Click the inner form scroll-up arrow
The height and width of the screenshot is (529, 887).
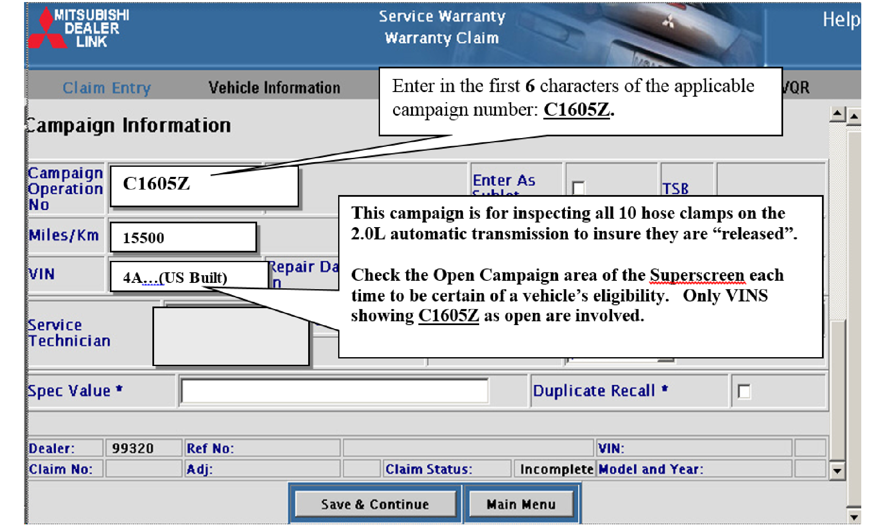[x=837, y=114]
